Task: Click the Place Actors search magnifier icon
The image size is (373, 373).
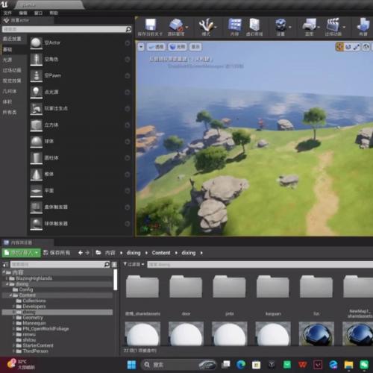Action: point(128,29)
